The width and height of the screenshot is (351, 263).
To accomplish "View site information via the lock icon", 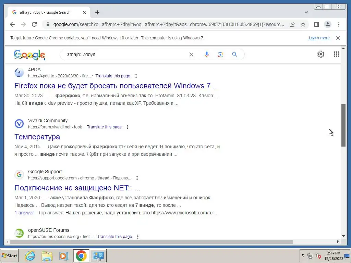I will click(48, 24).
